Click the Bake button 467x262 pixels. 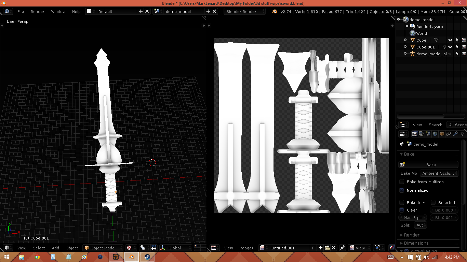[428, 165]
